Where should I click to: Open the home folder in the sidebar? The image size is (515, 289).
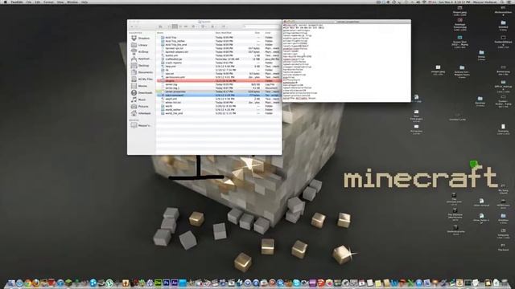click(141, 113)
